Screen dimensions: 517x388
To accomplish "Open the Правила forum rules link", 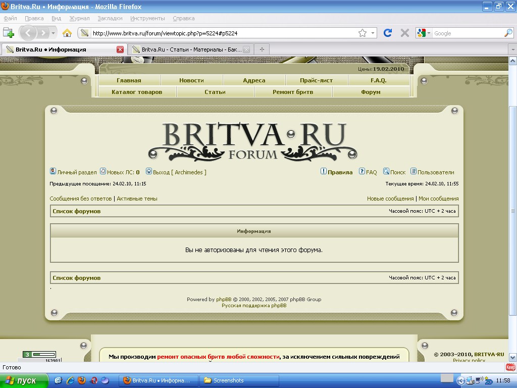I will click(x=340, y=172).
